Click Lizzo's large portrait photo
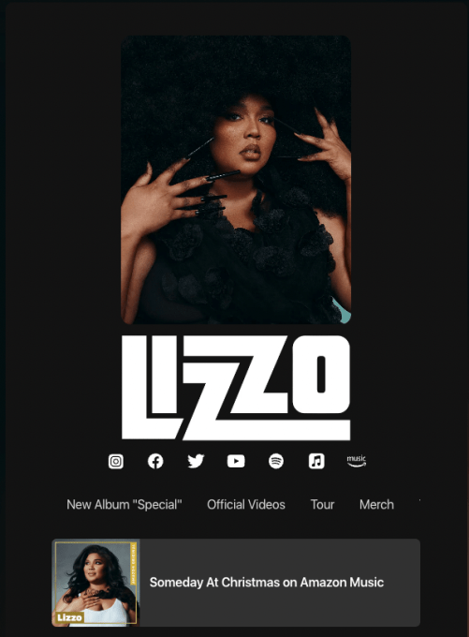 tap(236, 180)
